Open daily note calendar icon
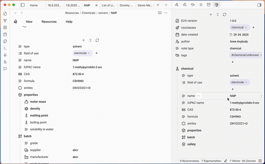Screen dimensions: 265x164 pyautogui.click(x=5, y=34)
